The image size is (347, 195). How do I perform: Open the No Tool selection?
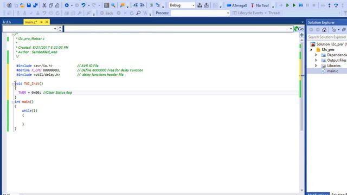tap(260, 5)
